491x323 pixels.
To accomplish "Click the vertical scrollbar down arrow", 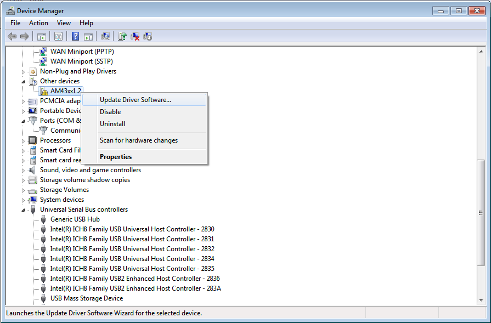I will [x=481, y=301].
